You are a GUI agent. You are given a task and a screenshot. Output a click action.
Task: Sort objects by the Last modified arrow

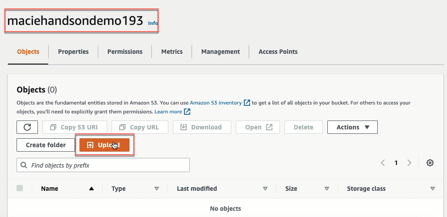point(265,189)
